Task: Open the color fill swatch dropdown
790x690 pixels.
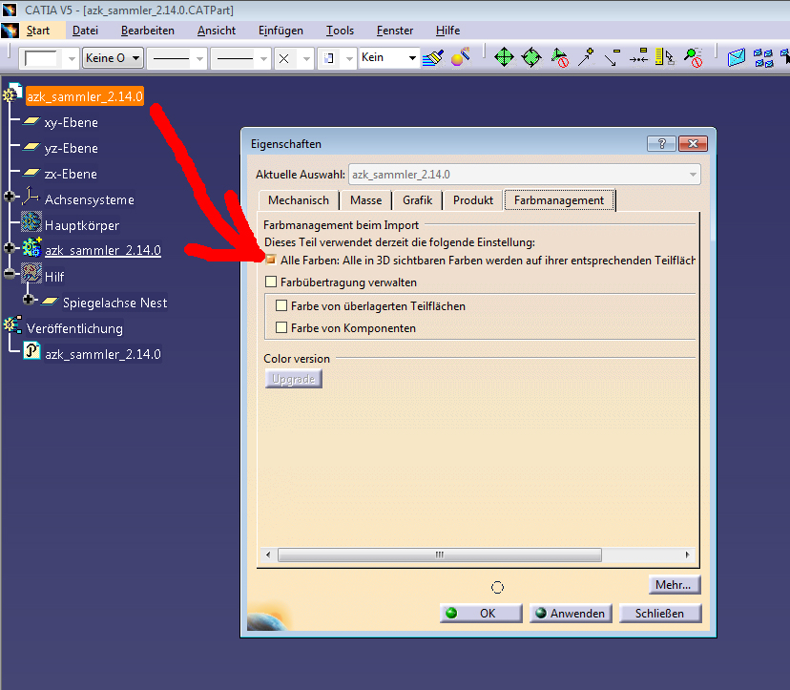Action: (73, 58)
